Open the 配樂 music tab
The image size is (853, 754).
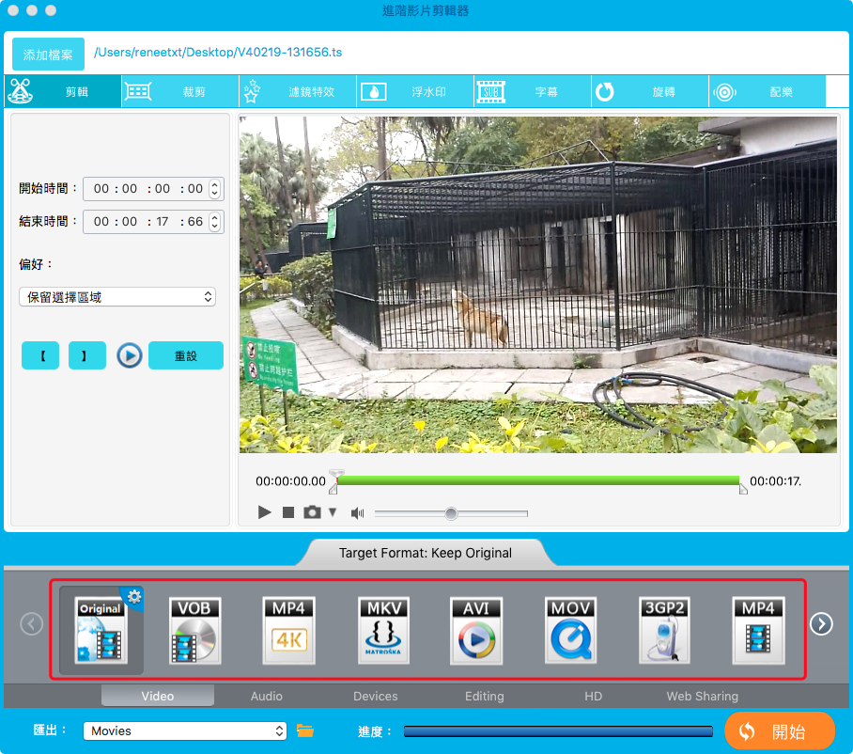[768, 91]
